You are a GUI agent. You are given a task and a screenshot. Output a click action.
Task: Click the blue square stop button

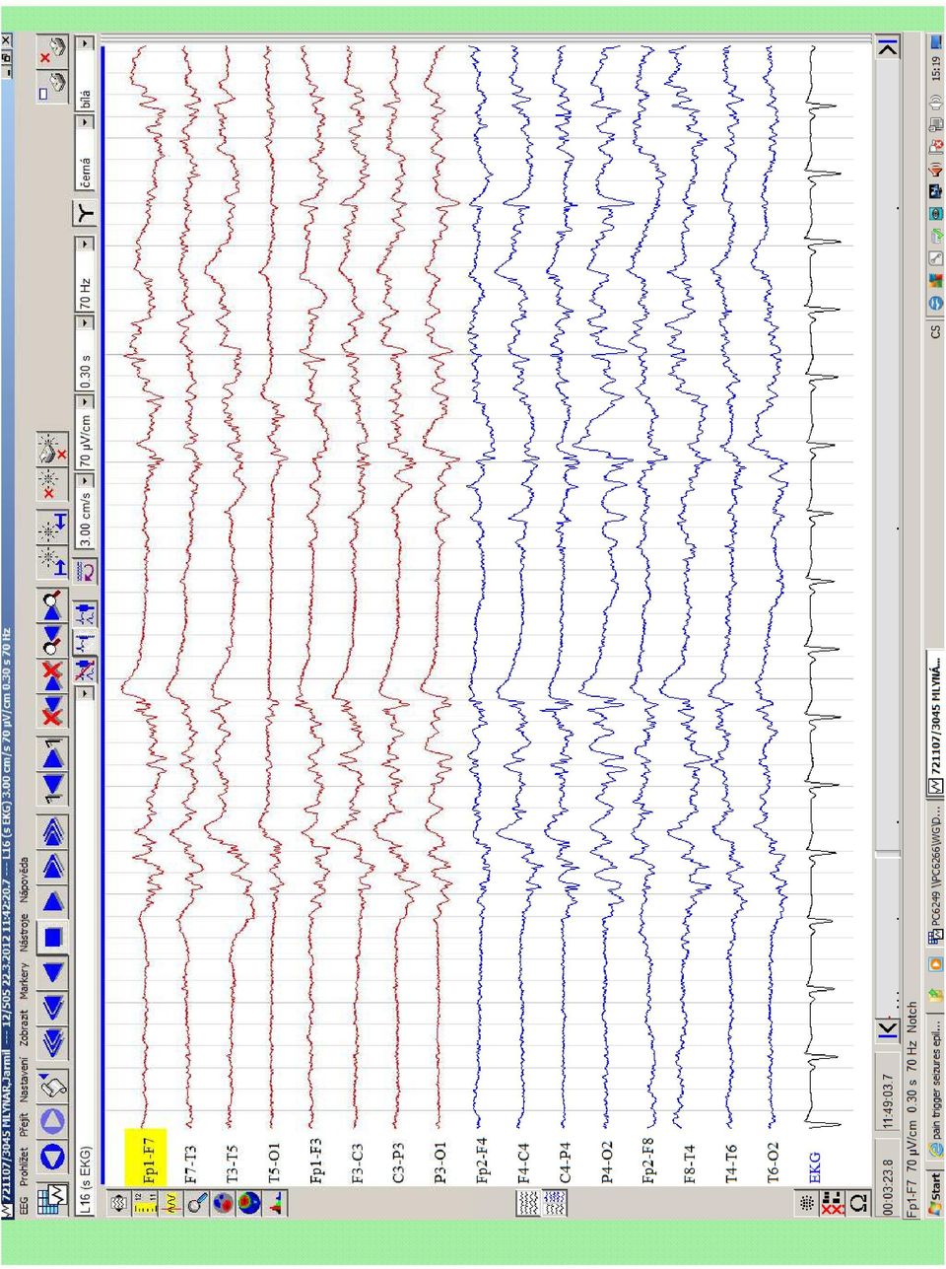(x=52, y=937)
